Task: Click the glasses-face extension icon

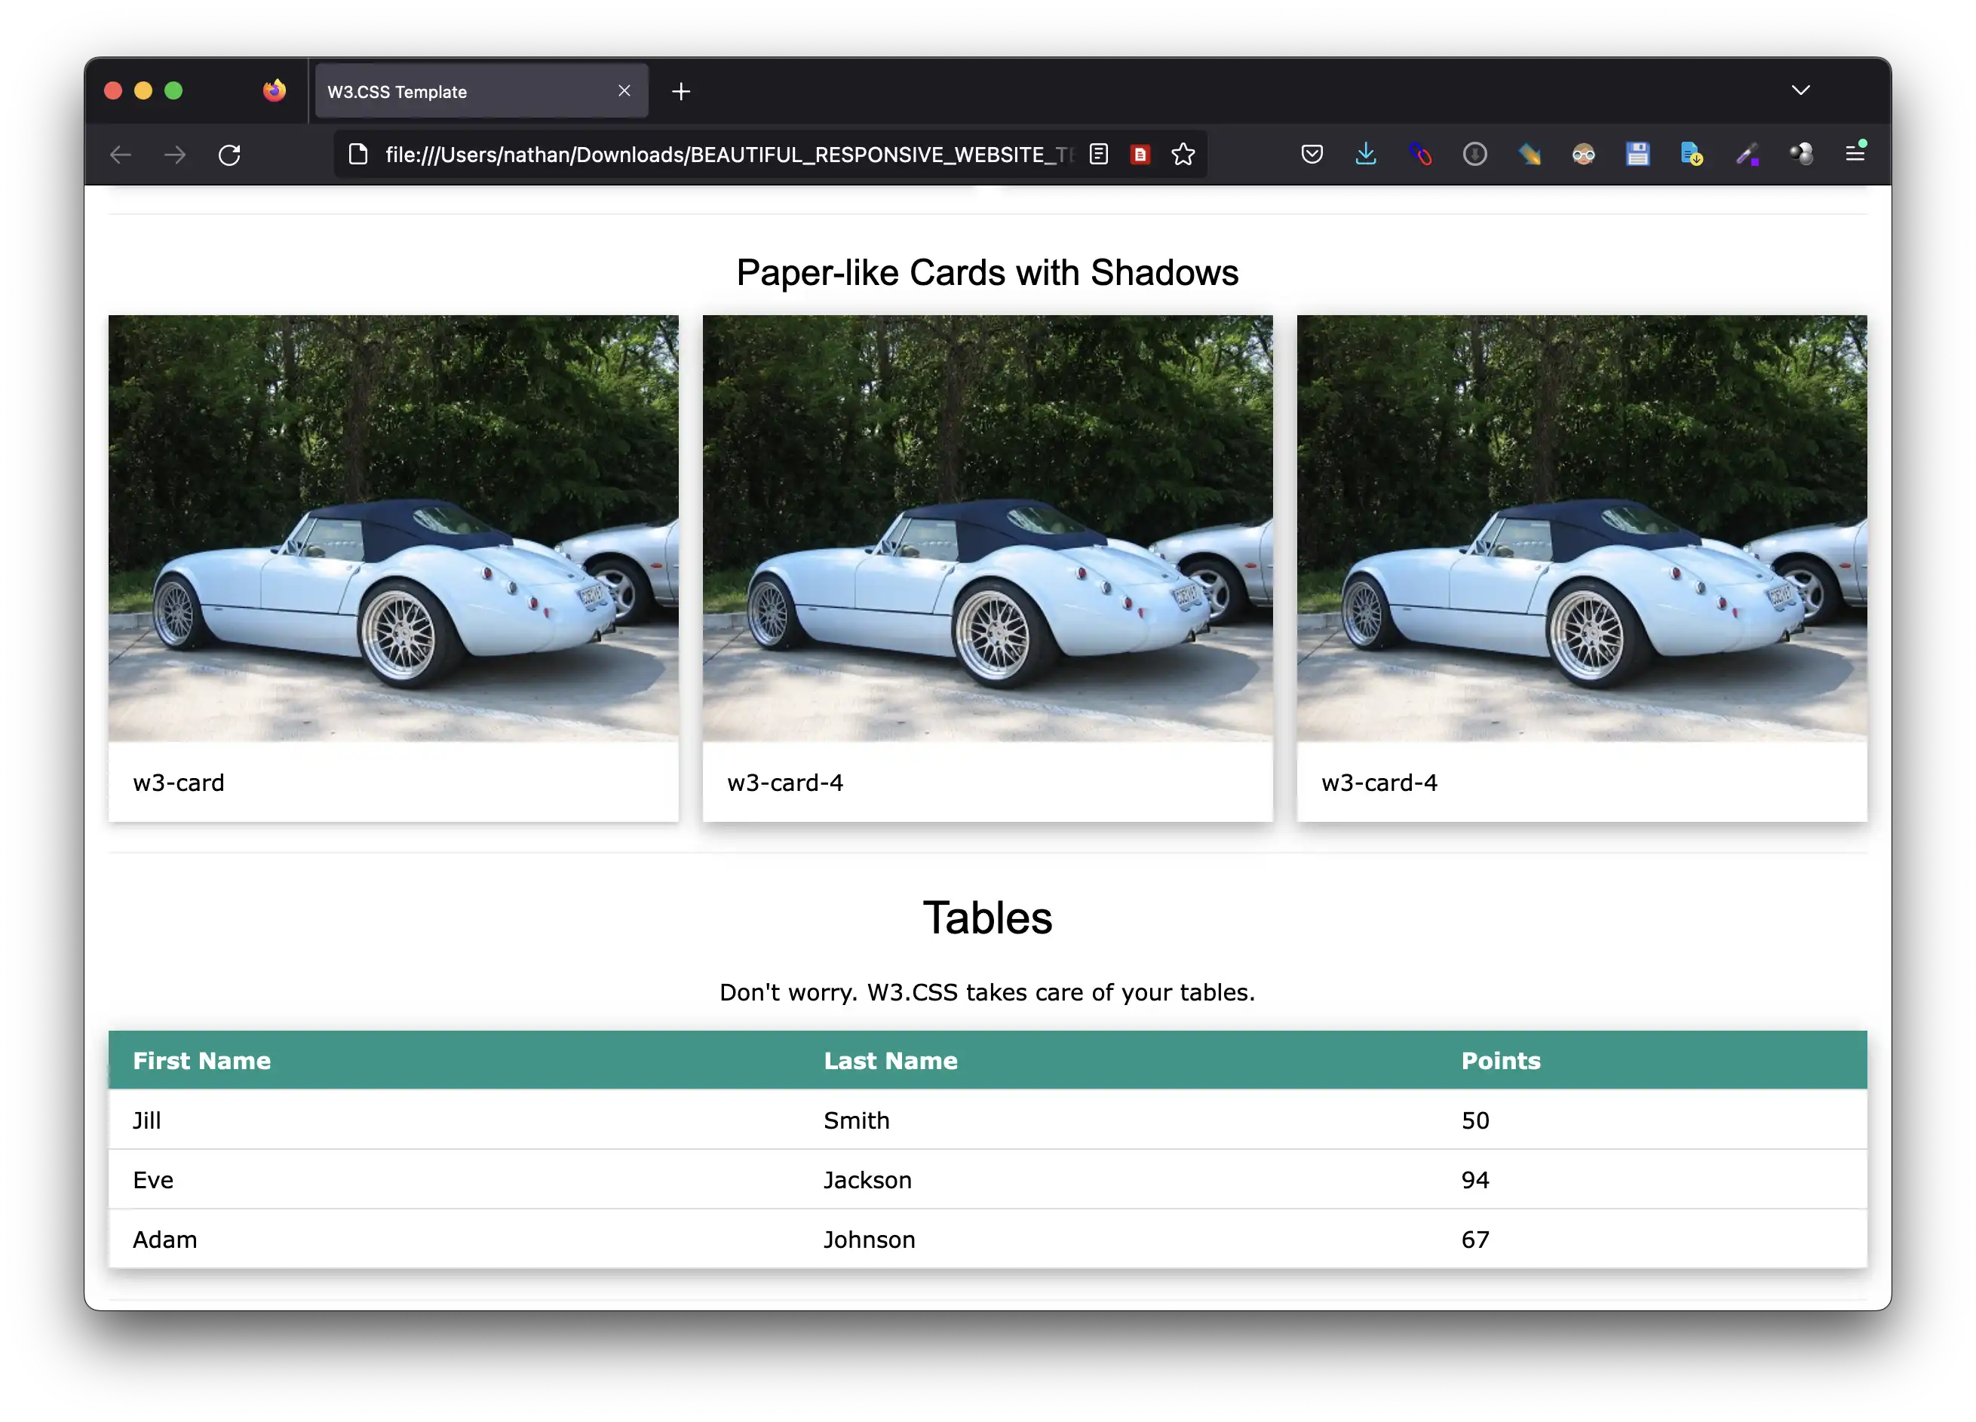Action: coord(1583,154)
